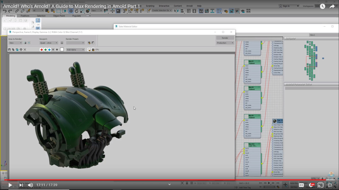This screenshot has width=339, height=190.
Task: Open Area to Render View dropdown
Action: pyautogui.click(x=15, y=43)
